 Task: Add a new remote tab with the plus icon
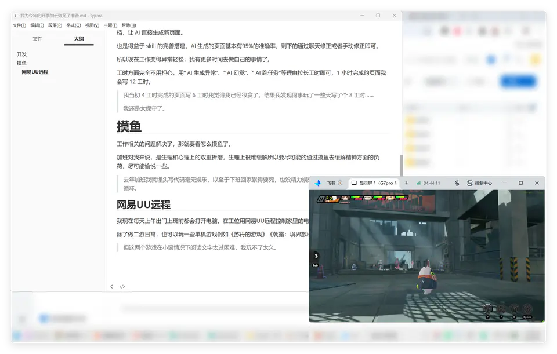407,183
